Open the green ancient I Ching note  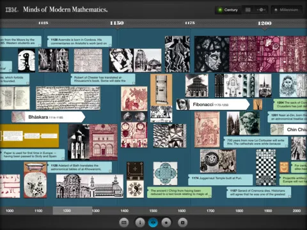pos(179,192)
